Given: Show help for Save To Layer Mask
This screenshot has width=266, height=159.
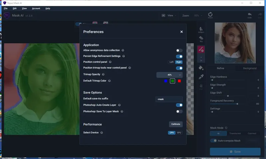Looking at the screenshot, I should coord(122,112).
